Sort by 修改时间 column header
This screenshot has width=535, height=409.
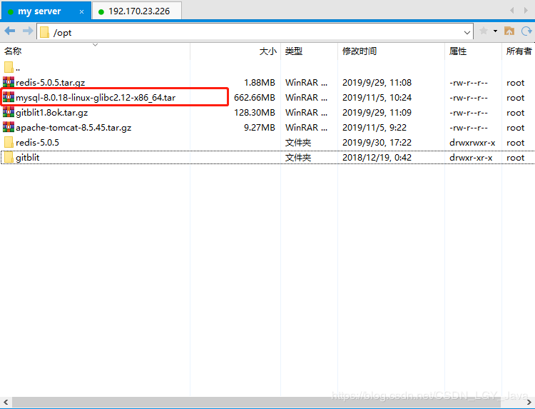click(392, 51)
